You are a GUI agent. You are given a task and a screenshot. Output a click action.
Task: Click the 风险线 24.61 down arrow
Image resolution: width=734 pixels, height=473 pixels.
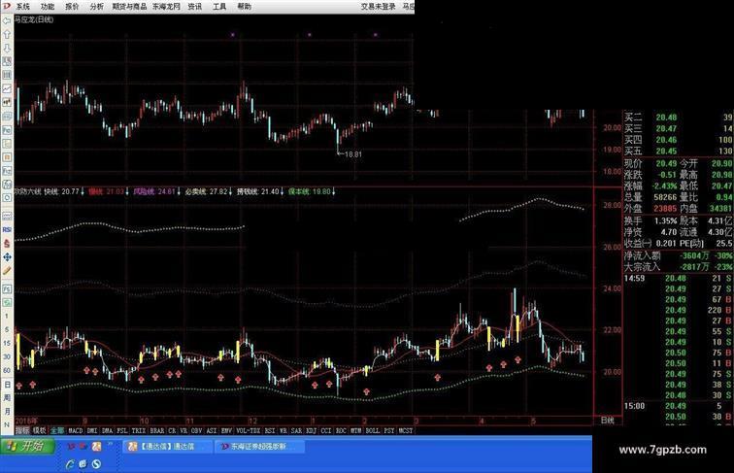[x=179, y=191]
